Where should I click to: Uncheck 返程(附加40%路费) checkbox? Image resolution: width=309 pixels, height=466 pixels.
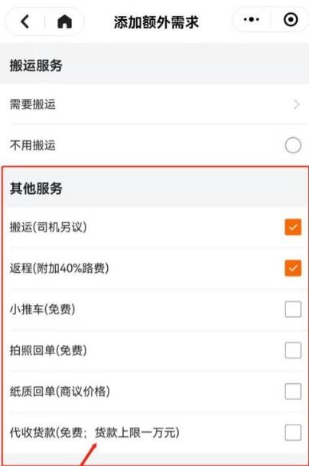293,268
